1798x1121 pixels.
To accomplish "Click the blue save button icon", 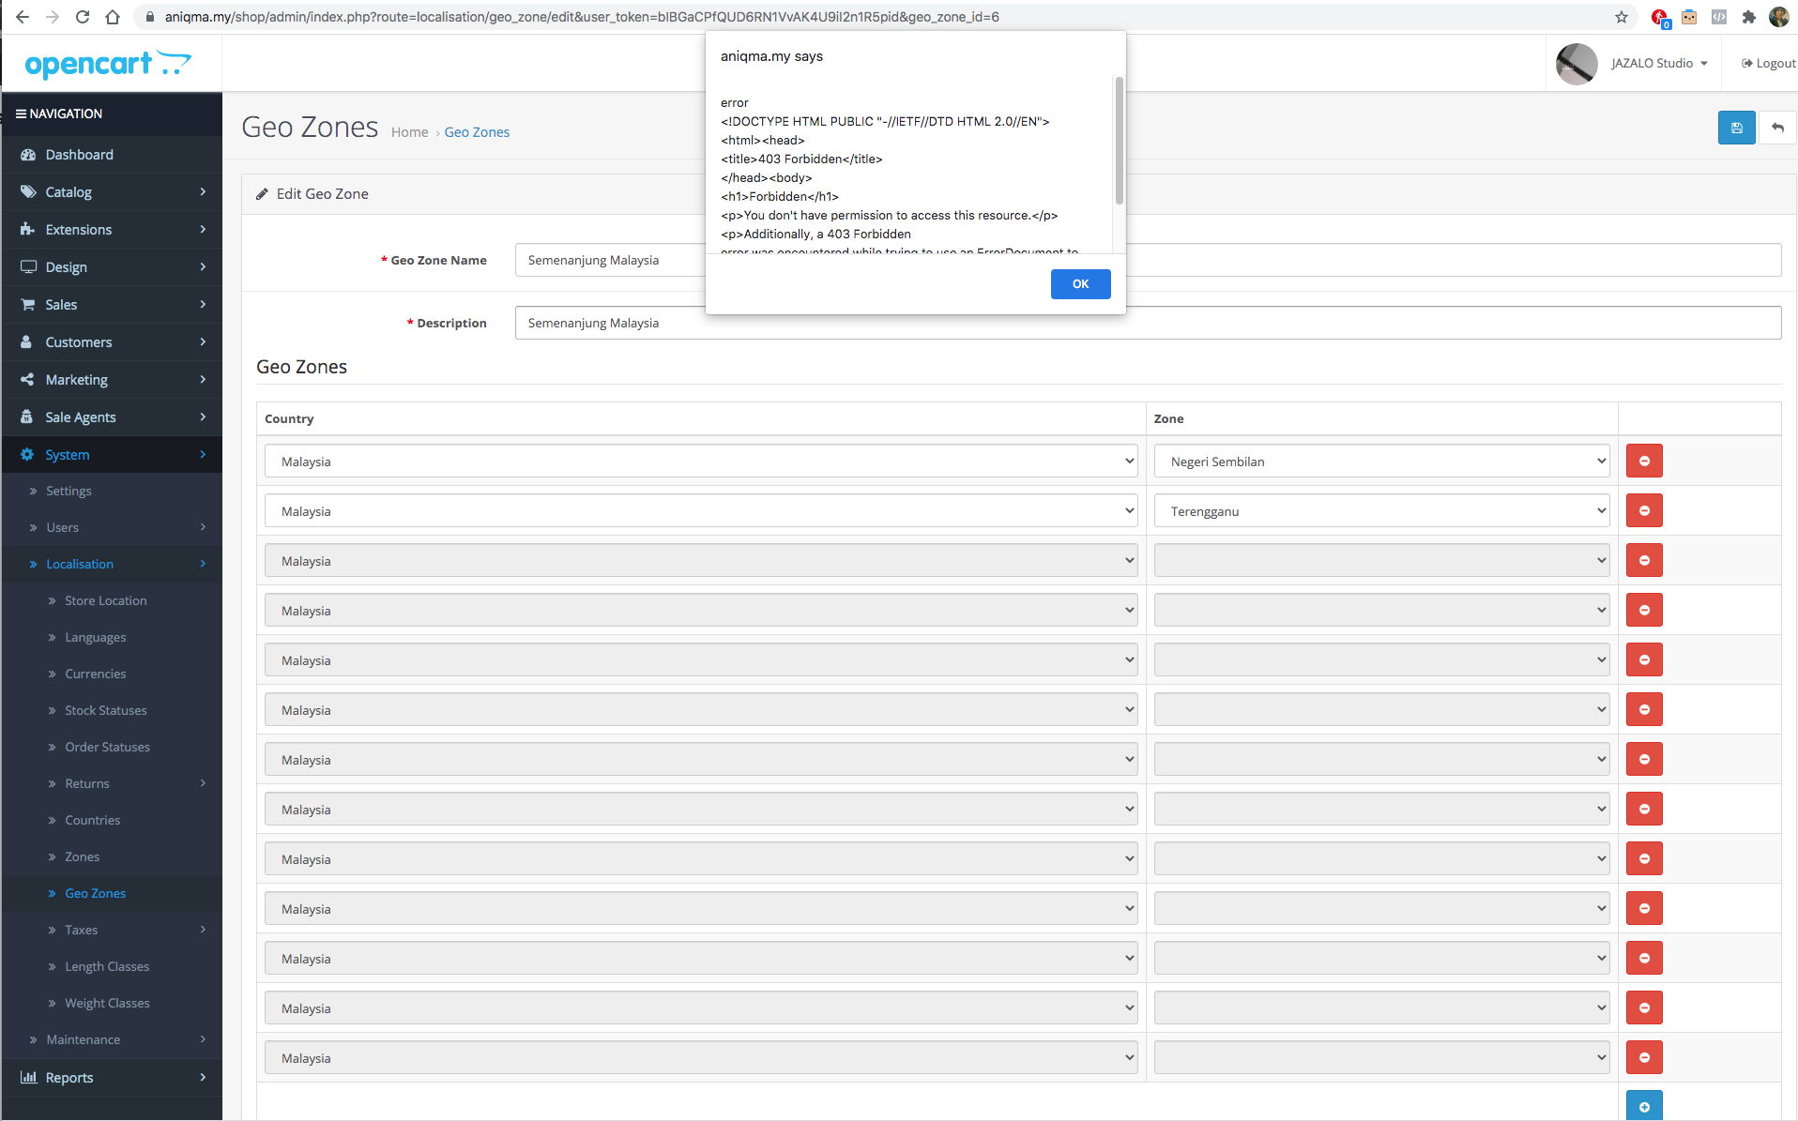I will (1736, 128).
